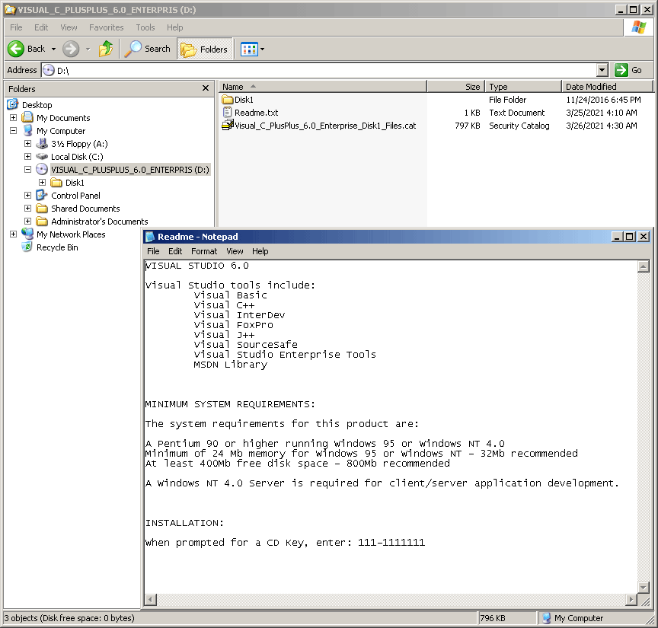The height and width of the screenshot is (628, 658).
Task: Expand the Disk1 tree node
Action: 43,183
